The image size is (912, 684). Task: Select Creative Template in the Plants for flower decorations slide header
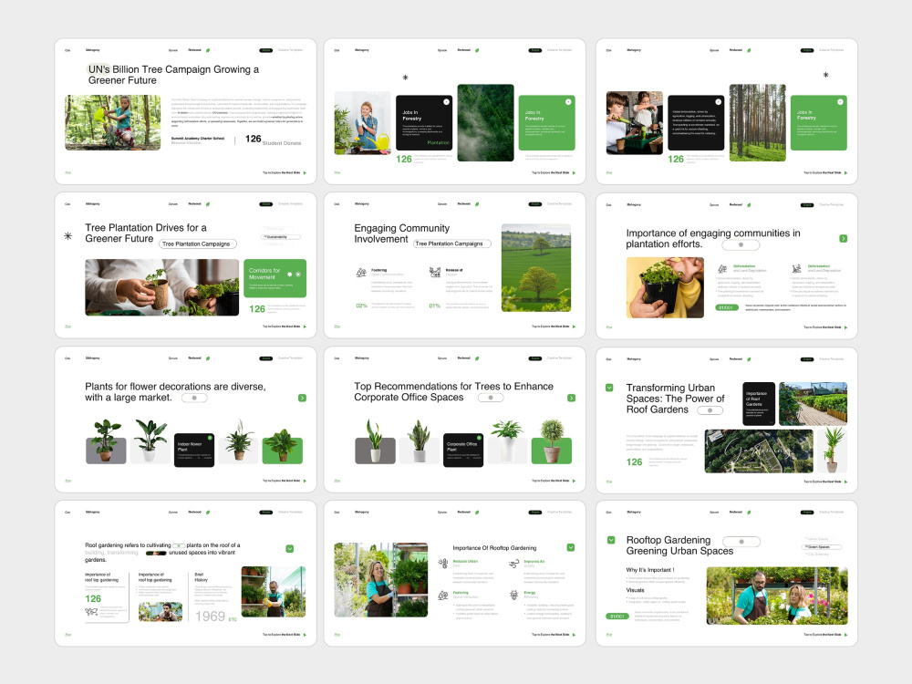coord(290,358)
